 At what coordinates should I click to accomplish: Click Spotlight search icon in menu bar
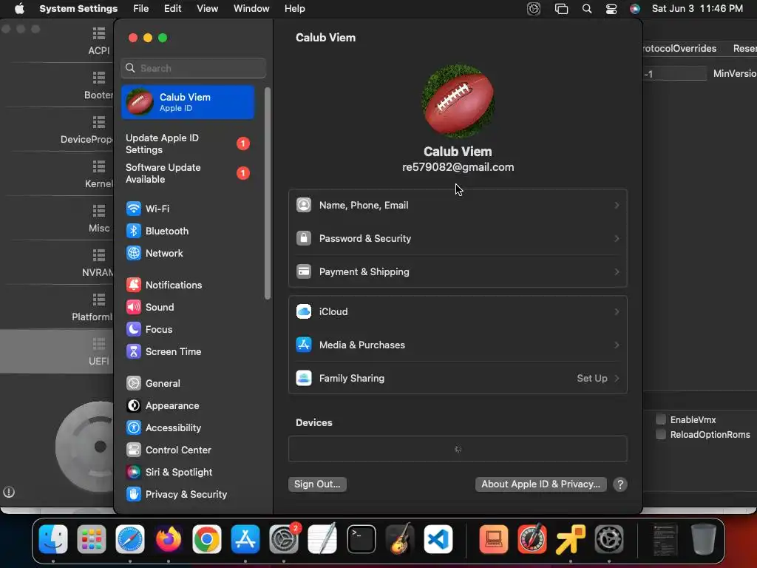pyautogui.click(x=586, y=9)
